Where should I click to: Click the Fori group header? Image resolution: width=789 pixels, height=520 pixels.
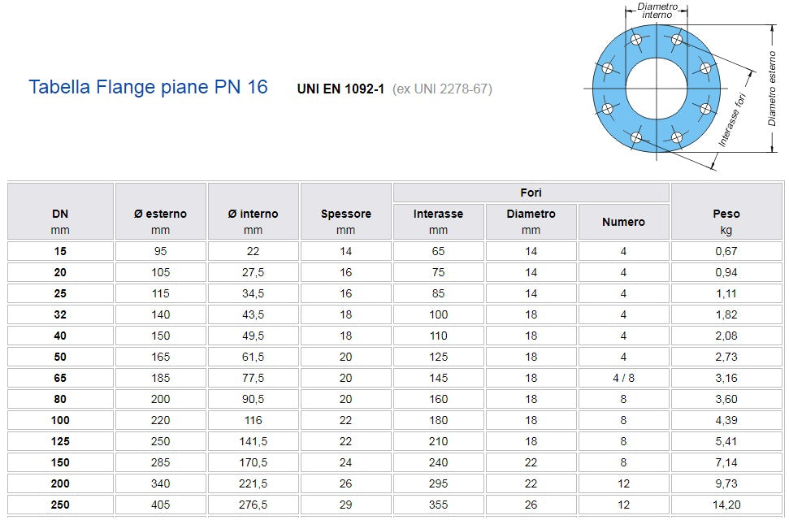click(x=531, y=193)
